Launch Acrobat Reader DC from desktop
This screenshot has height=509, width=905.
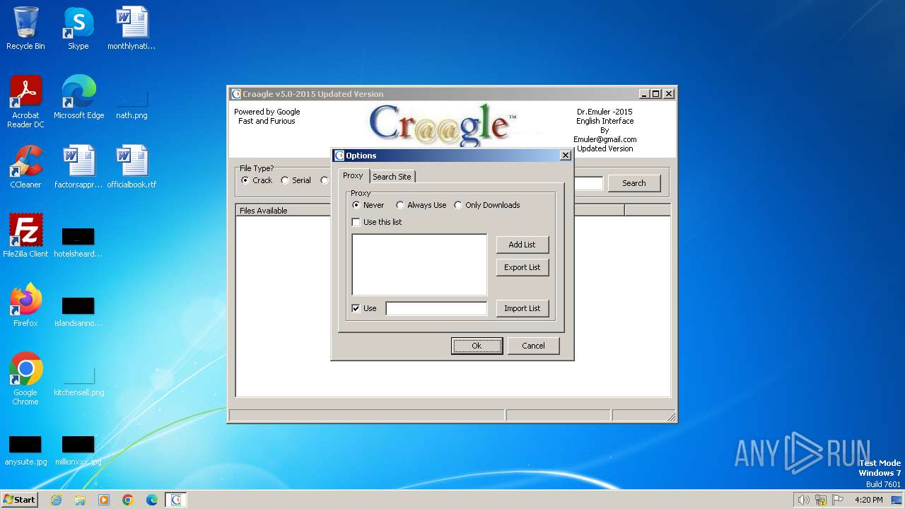(25, 102)
